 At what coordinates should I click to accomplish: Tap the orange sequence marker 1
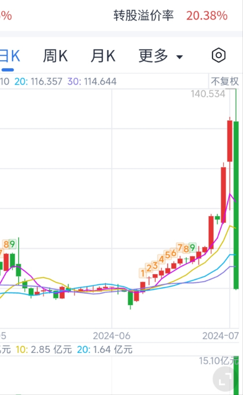(143, 273)
